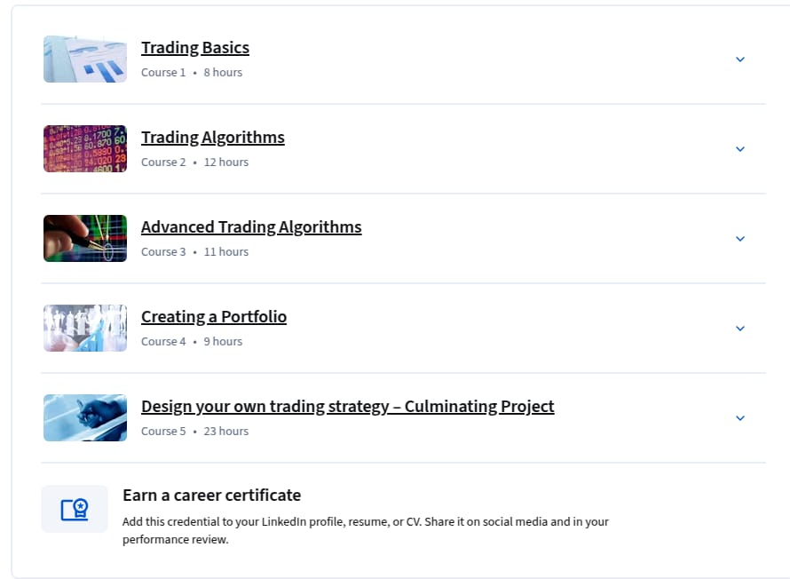
Task: Expand the Trading Algorithms course chevron
Action: pos(739,149)
